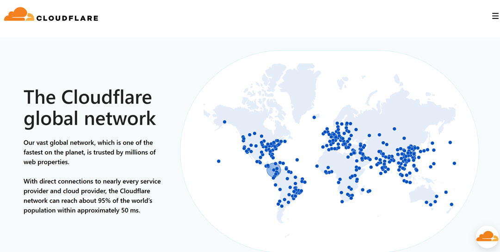Select the highlighted haloed dot in South America
The width and height of the screenshot is (500, 252).
274,170
